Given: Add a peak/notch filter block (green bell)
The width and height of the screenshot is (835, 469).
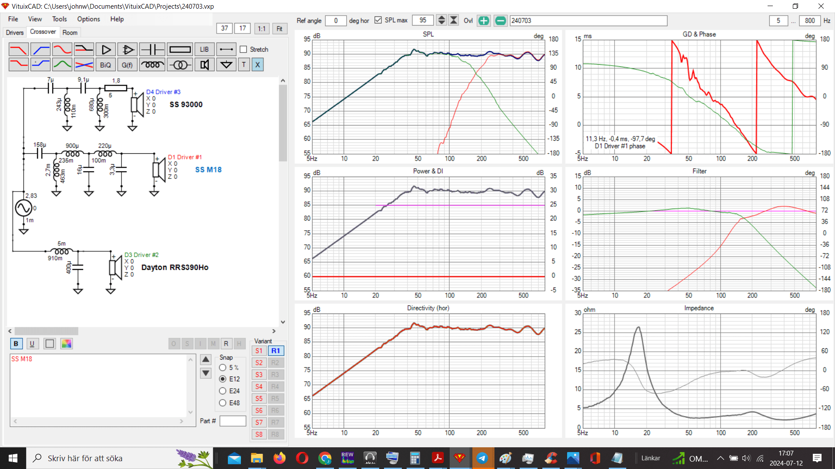Looking at the screenshot, I should tap(62, 65).
